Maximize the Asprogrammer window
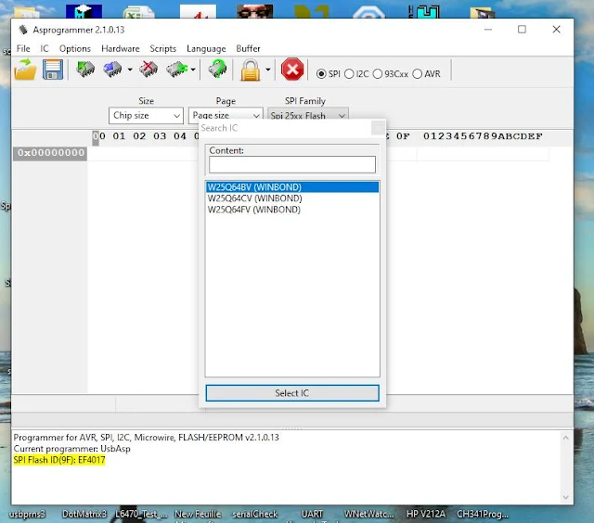The height and width of the screenshot is (523, 594). tap(522, 30)
